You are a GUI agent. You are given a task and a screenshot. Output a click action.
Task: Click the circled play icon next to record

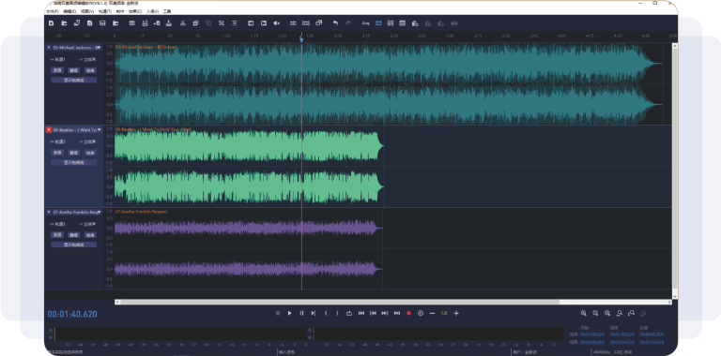tap(421, 313)
